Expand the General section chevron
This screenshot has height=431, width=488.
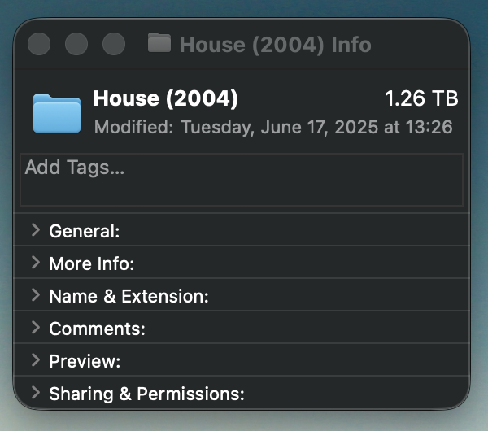(x=36, y=230)
